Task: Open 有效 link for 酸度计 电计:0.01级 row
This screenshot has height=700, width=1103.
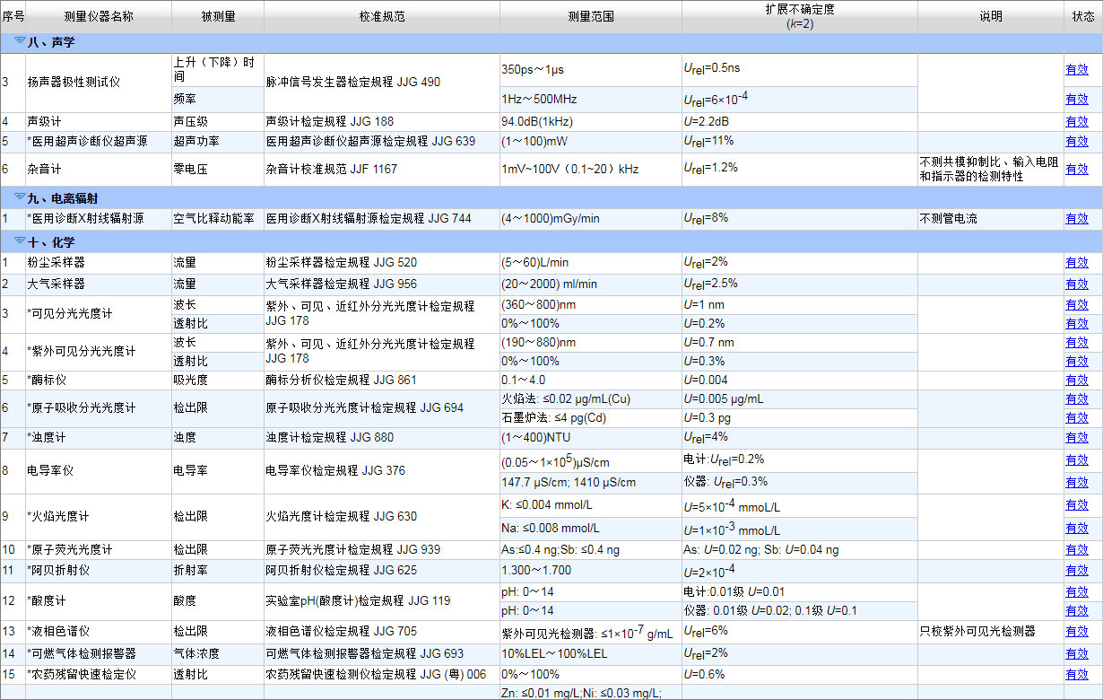Action: point(1076,592)
